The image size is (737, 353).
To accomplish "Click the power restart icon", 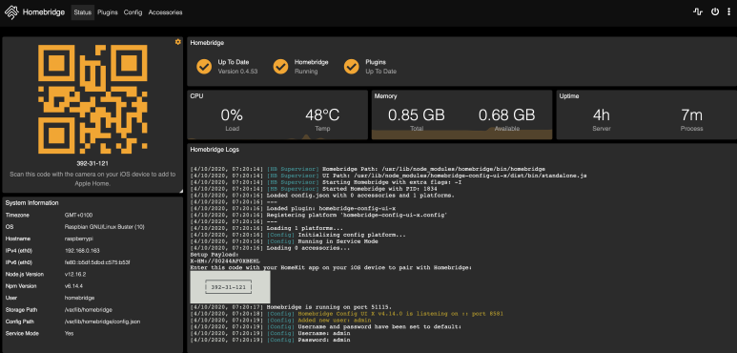I will pos(715,12).
